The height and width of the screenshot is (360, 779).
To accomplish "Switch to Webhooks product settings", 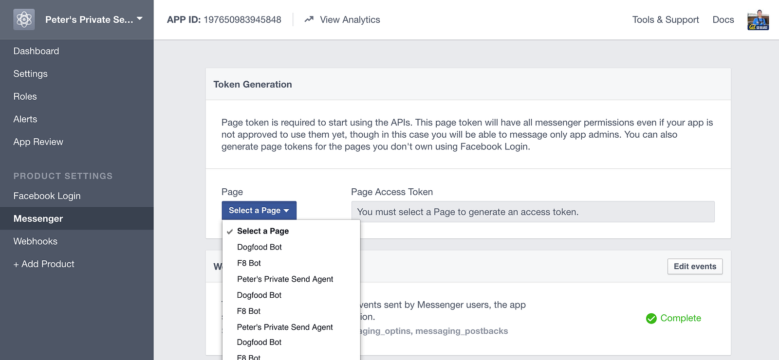I will click(x=35, y=241).
